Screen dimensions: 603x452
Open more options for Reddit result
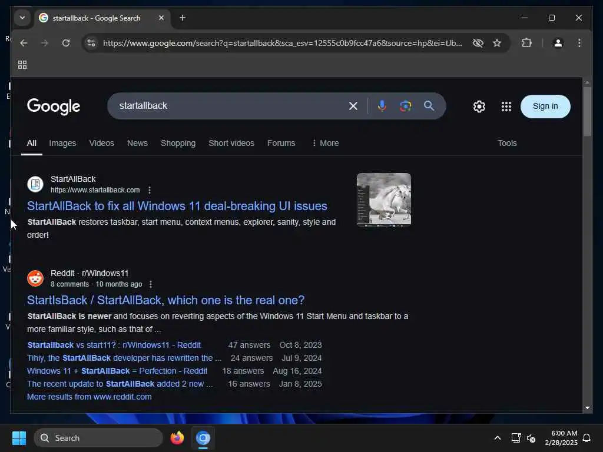151,284
